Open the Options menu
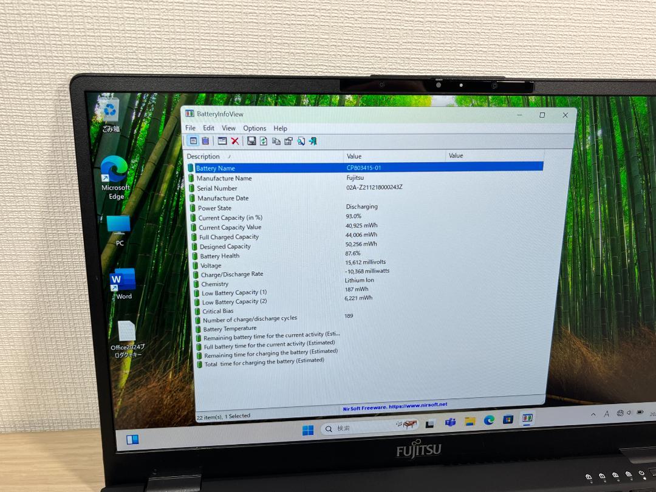This screenshot has width=656, height=492. [255, 128]
